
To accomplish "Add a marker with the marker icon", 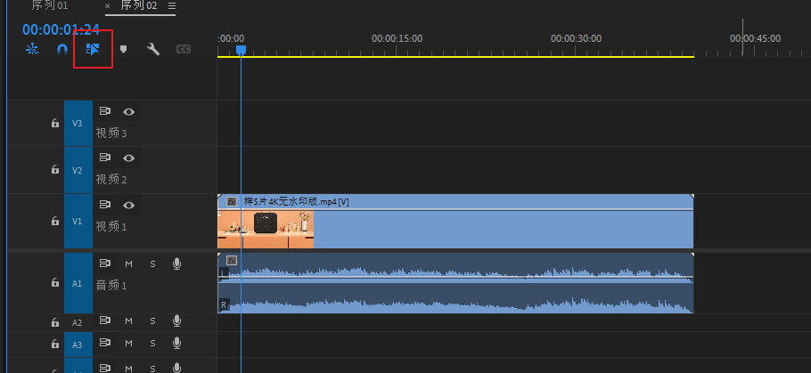I will [124, 50].
